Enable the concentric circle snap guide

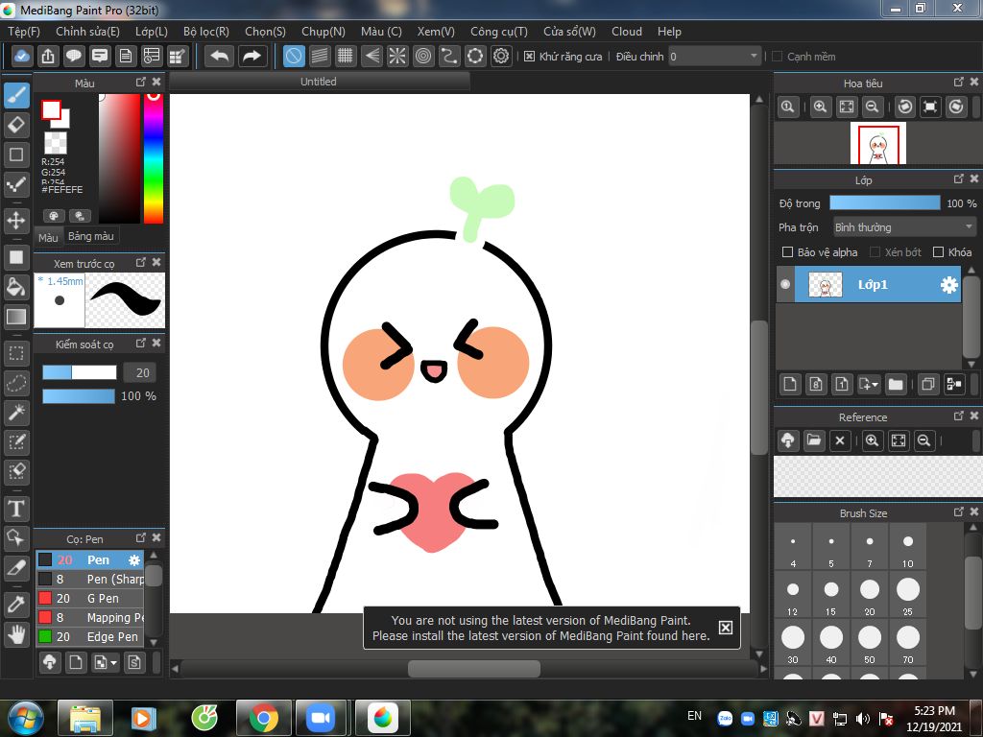click(x=423, y=57)
